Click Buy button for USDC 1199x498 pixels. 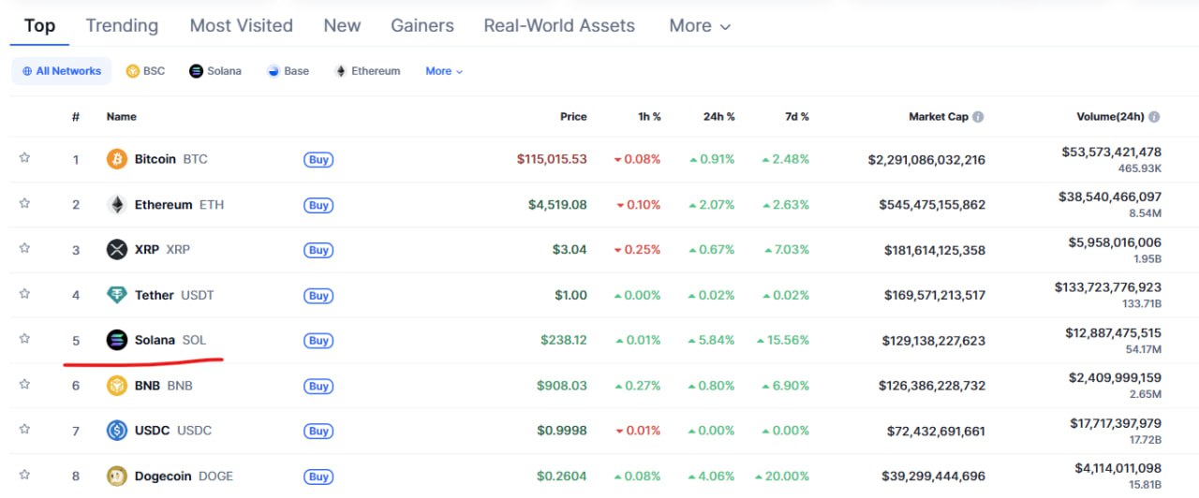(318, 431)
